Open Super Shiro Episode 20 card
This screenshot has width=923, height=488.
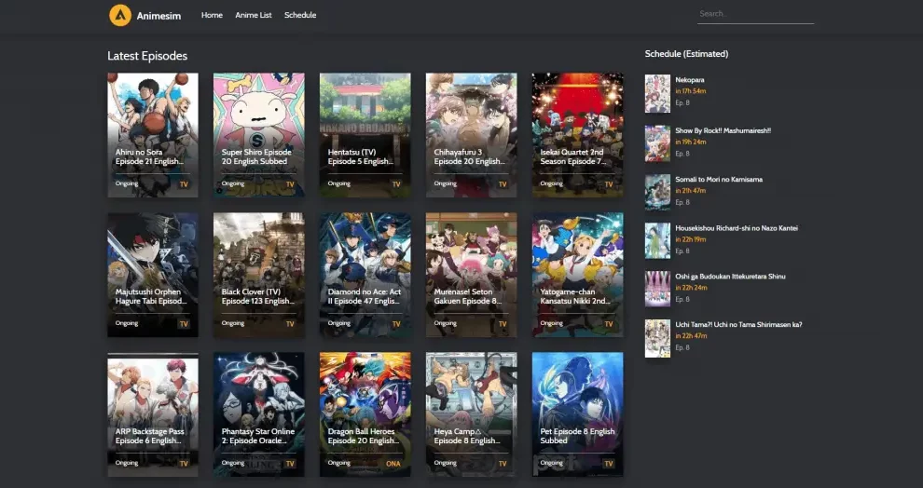click(x=259, y=135)
